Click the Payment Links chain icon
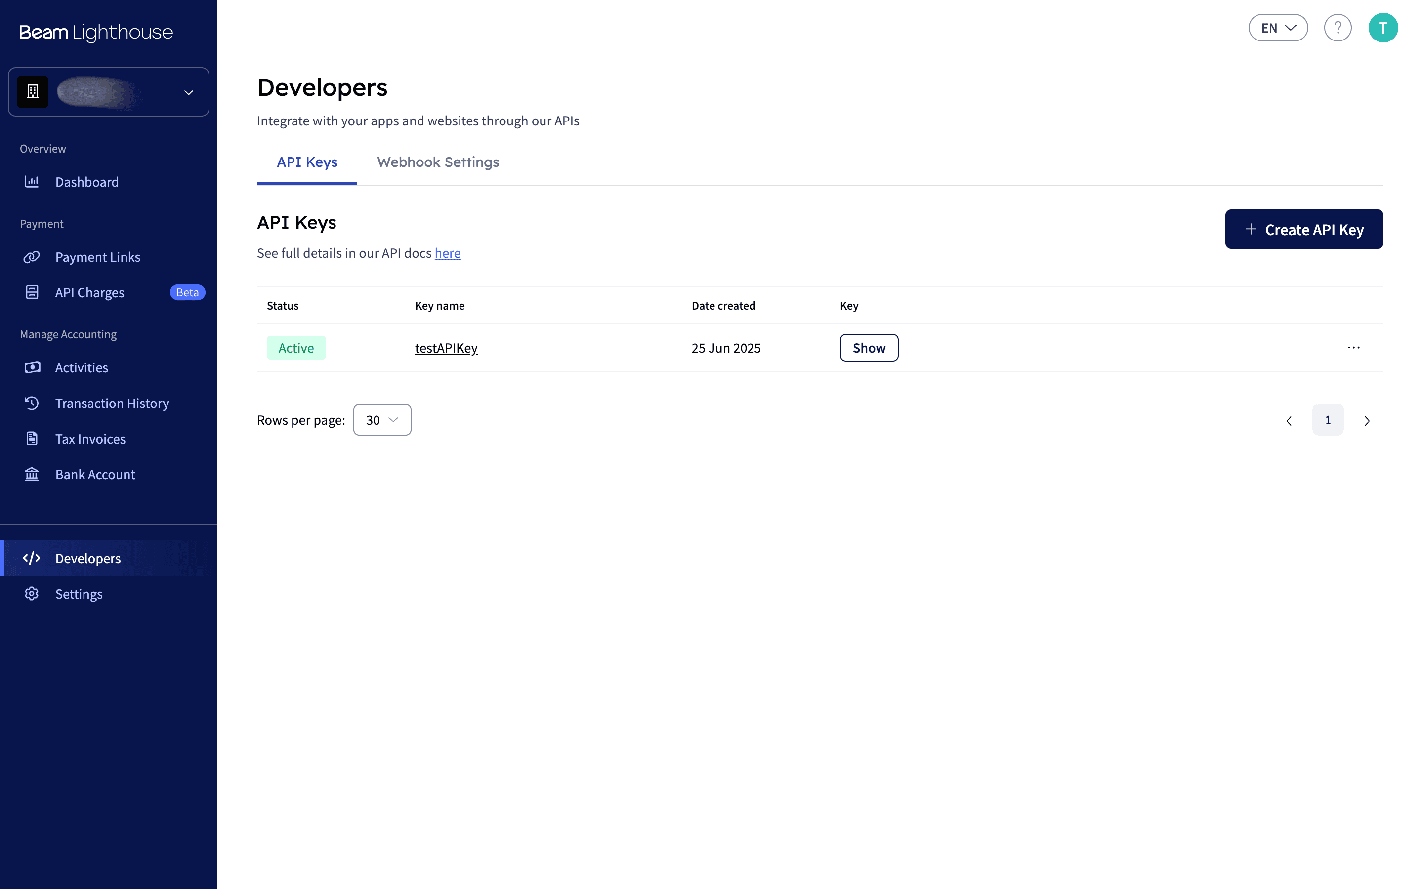Image resolution: width=1423 pixels, height=889 pixels. (x=32, y=257)
